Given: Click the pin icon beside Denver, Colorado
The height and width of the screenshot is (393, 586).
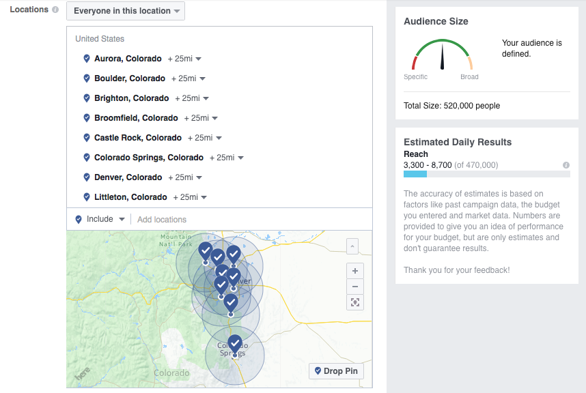Looking at the screenshot, I should pyautogui.click(x=86, y=177).
